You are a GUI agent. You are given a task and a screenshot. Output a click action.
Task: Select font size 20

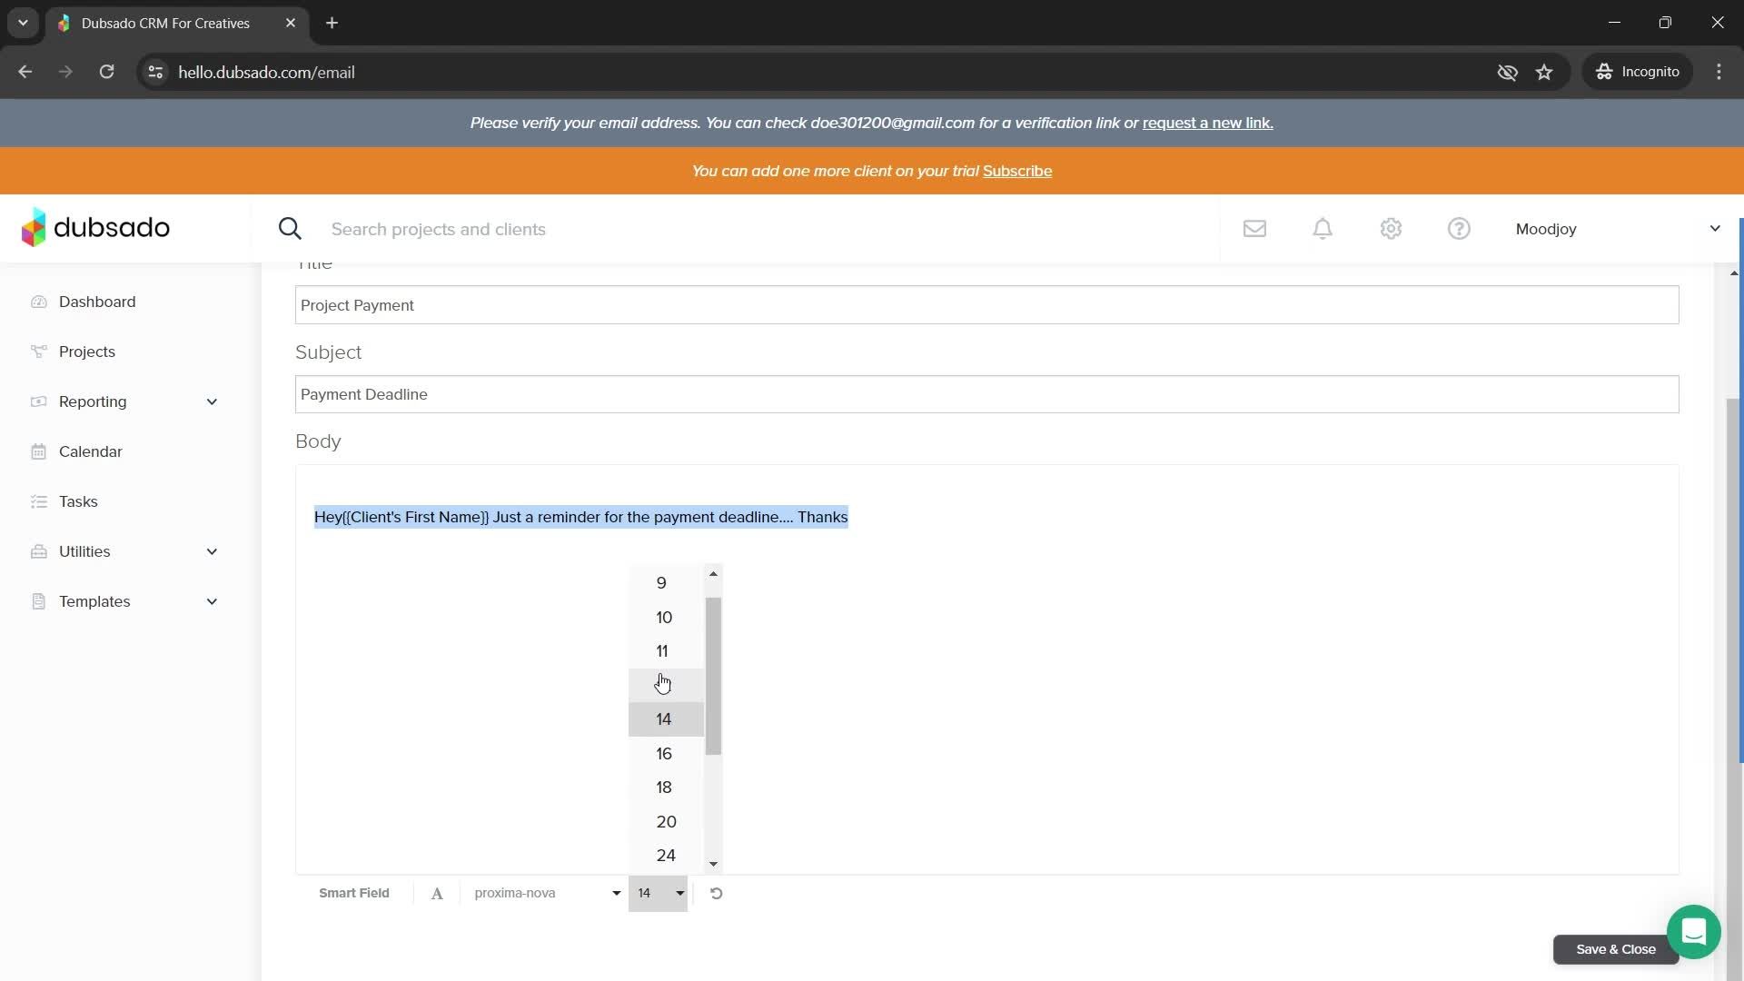click(x=666, y=822)
